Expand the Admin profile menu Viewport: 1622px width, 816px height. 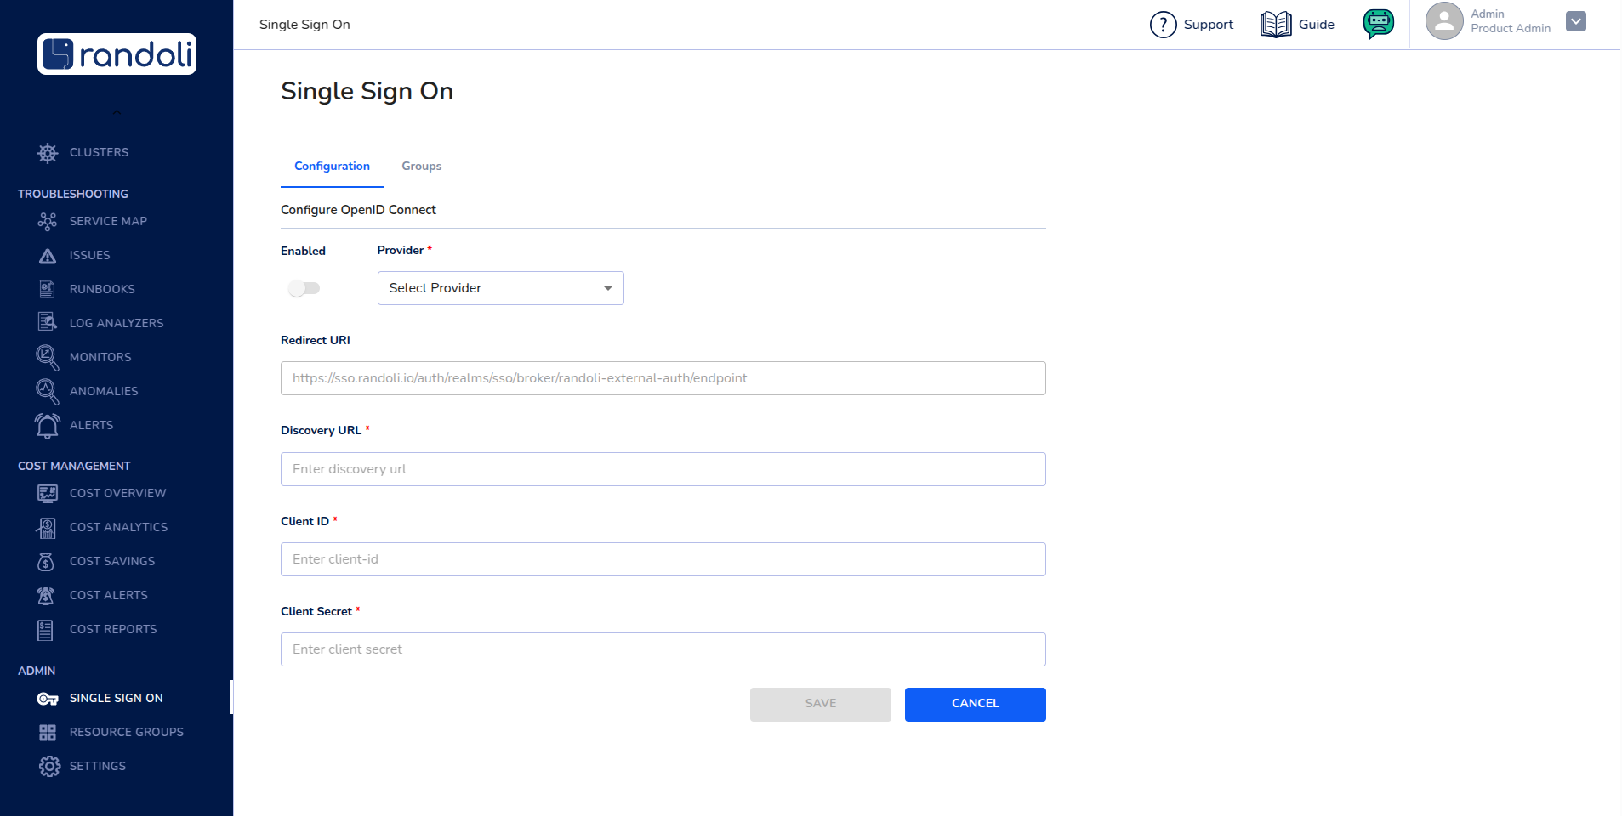(1575, 21)
